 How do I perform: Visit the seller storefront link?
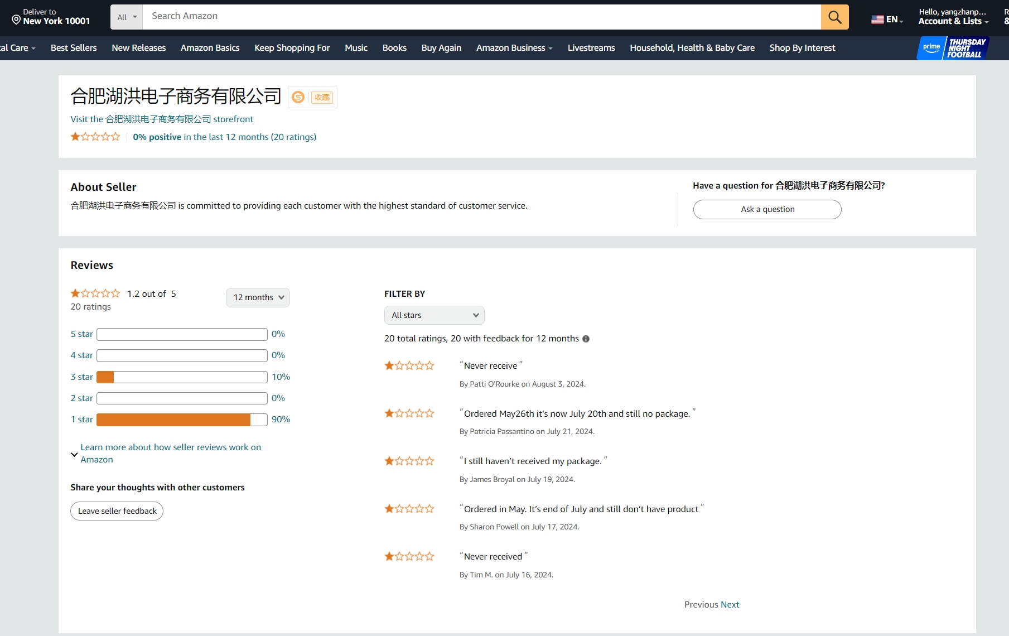162,119
